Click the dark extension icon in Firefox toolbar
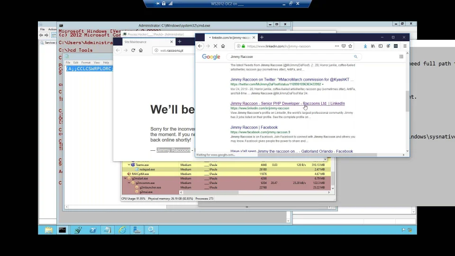This screenshot has width=455, height=256. pyautogui.click(x=395, y=46)
